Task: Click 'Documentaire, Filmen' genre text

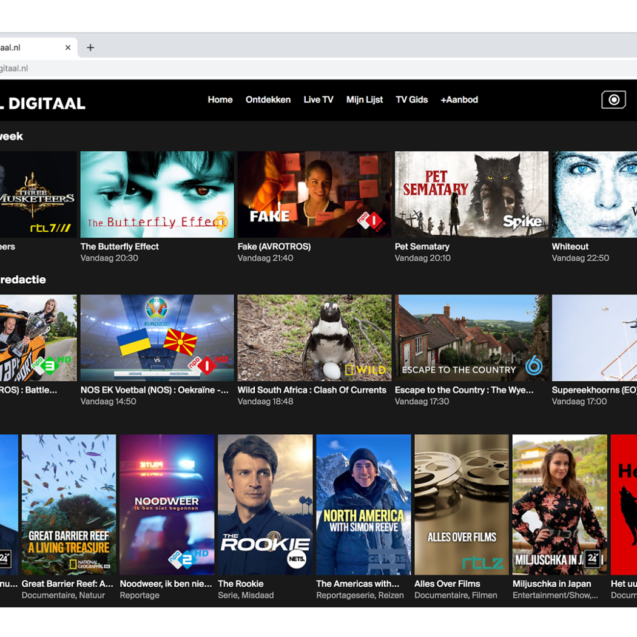Action: click(456, 595)
